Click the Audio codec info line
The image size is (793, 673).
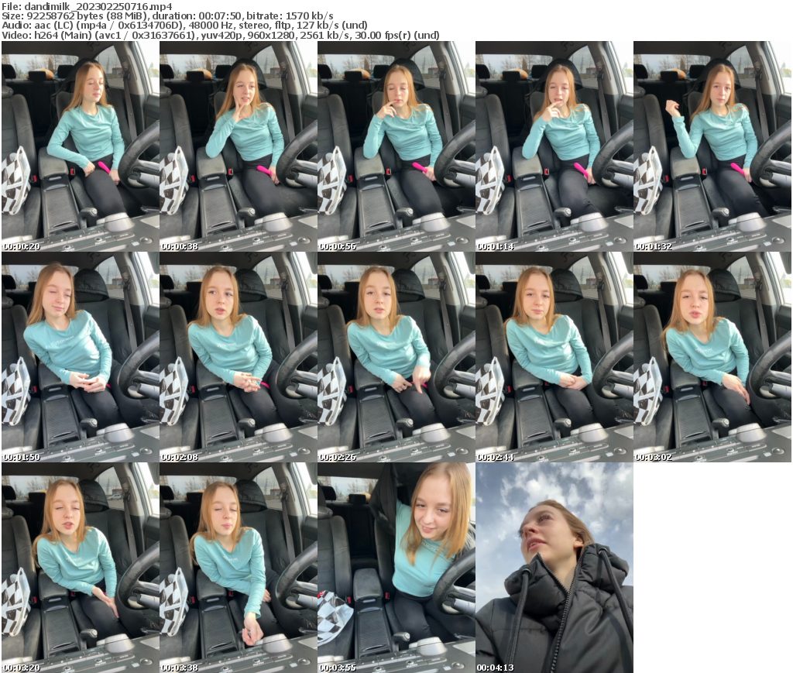tap(184, 25)
